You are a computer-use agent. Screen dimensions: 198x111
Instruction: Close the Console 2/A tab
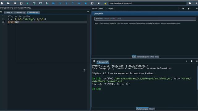[98, 62]
